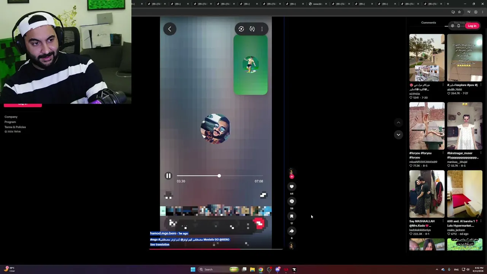This screenshot has width=487, height=274.
Task: Open the Say MASHAALLAH video thumbnail
Action: [427, 194]
